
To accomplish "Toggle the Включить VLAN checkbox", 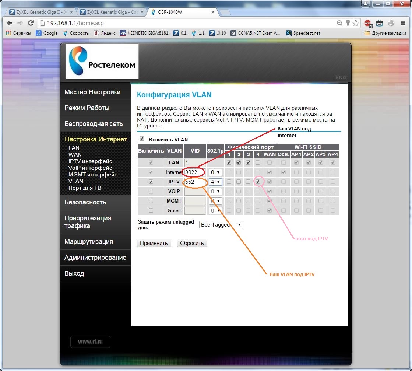I will 142,139.
